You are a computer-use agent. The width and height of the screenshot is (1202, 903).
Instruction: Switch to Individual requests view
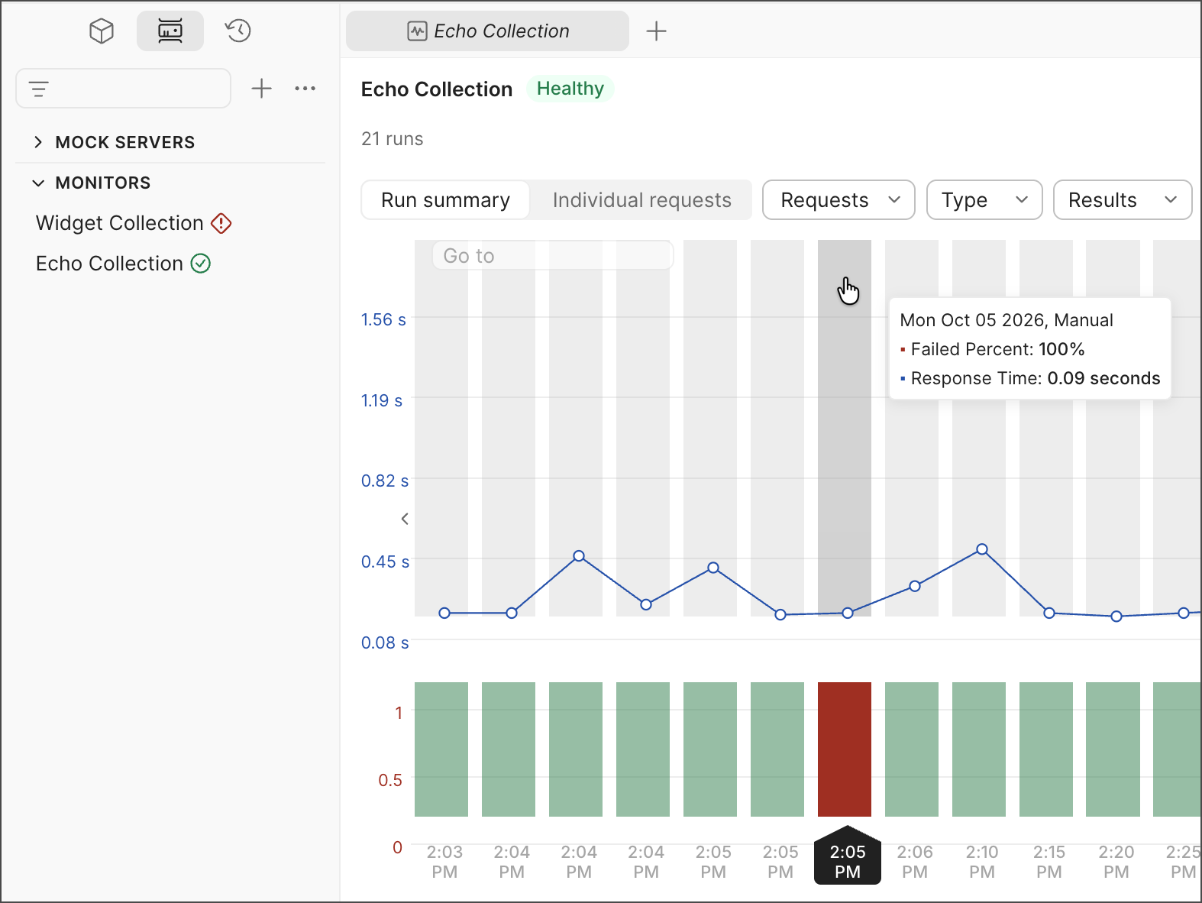(x=641, y=200)
